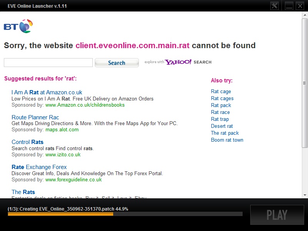Close the EVE Online Launcher window
This screenshot has height=231, width=308.
[300, 6]
